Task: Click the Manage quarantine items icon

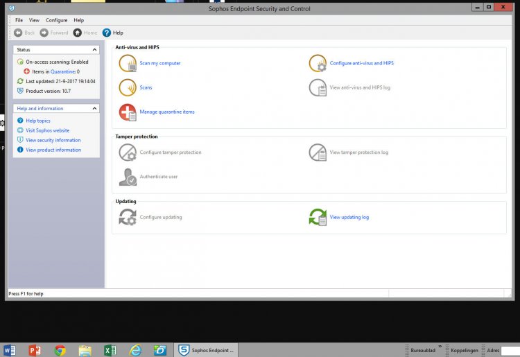Action: [128, 112]
